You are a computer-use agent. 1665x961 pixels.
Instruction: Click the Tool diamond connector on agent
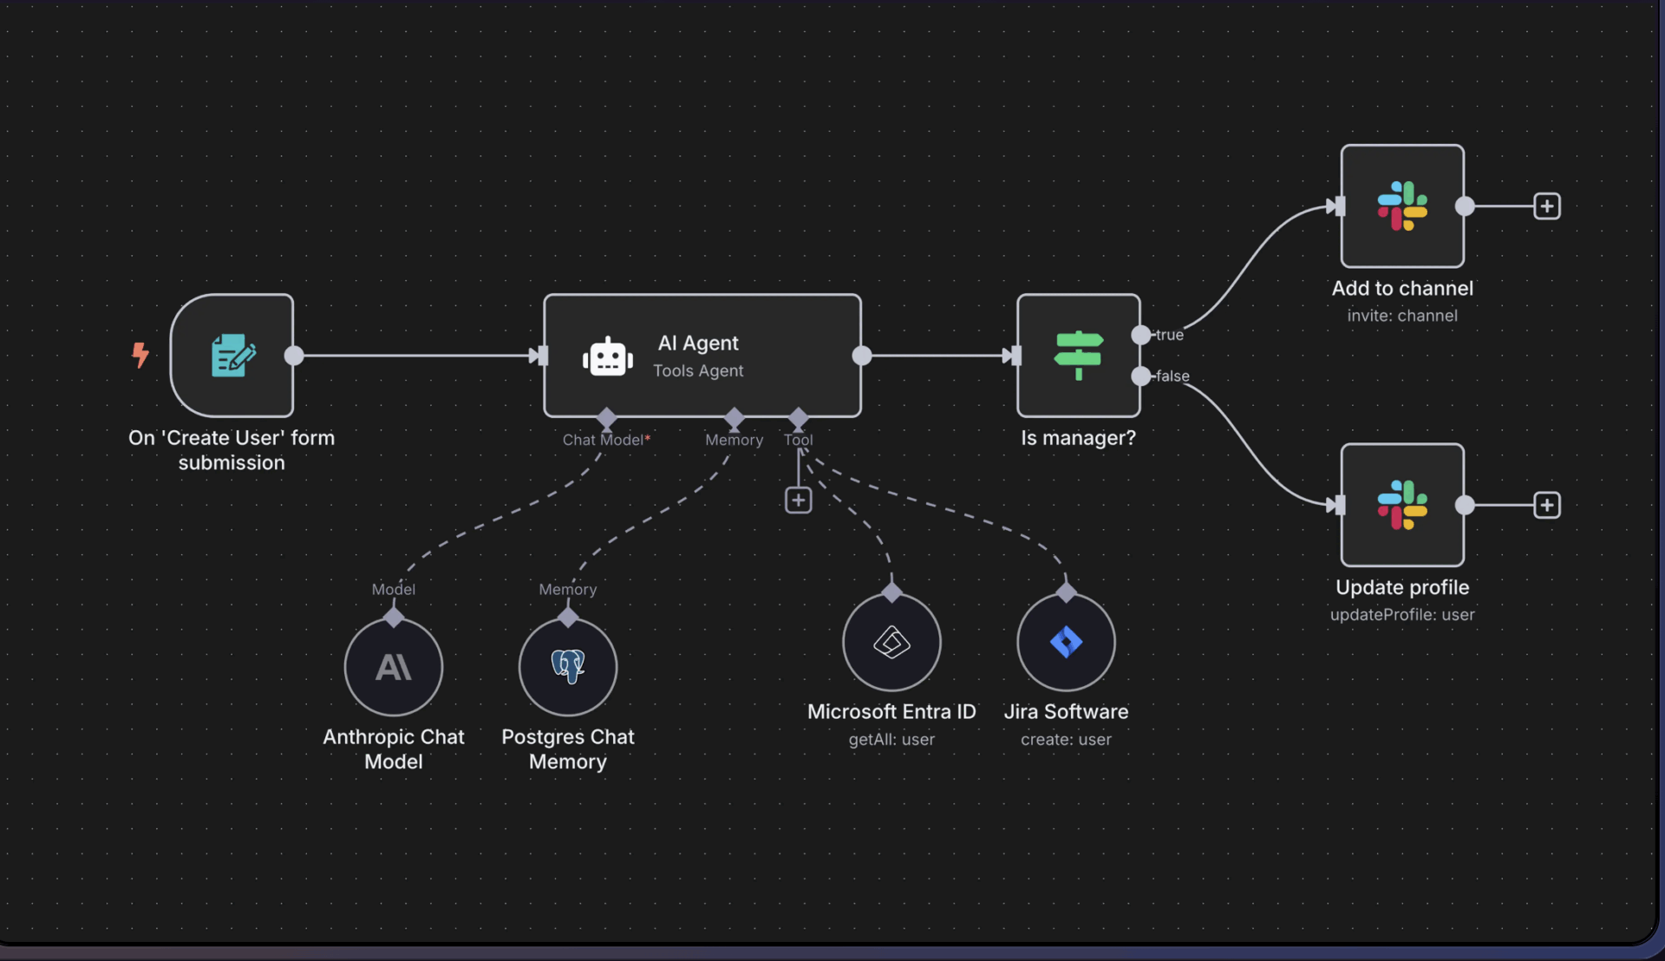[x=799, y=418]
